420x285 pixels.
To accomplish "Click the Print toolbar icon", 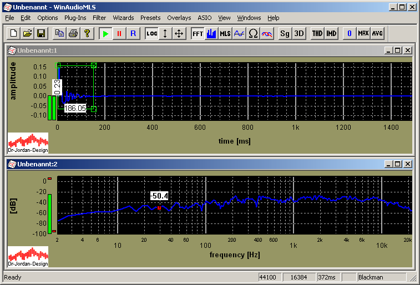I will point(73,33).
